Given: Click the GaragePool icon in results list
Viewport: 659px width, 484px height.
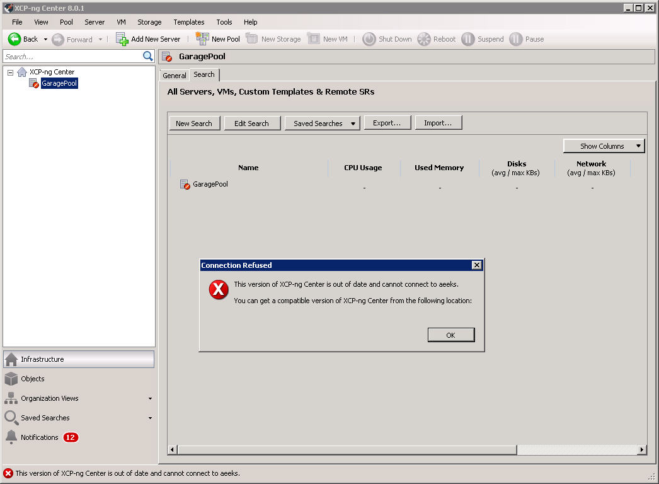Looking at the screenshot, I should [185, 185].
